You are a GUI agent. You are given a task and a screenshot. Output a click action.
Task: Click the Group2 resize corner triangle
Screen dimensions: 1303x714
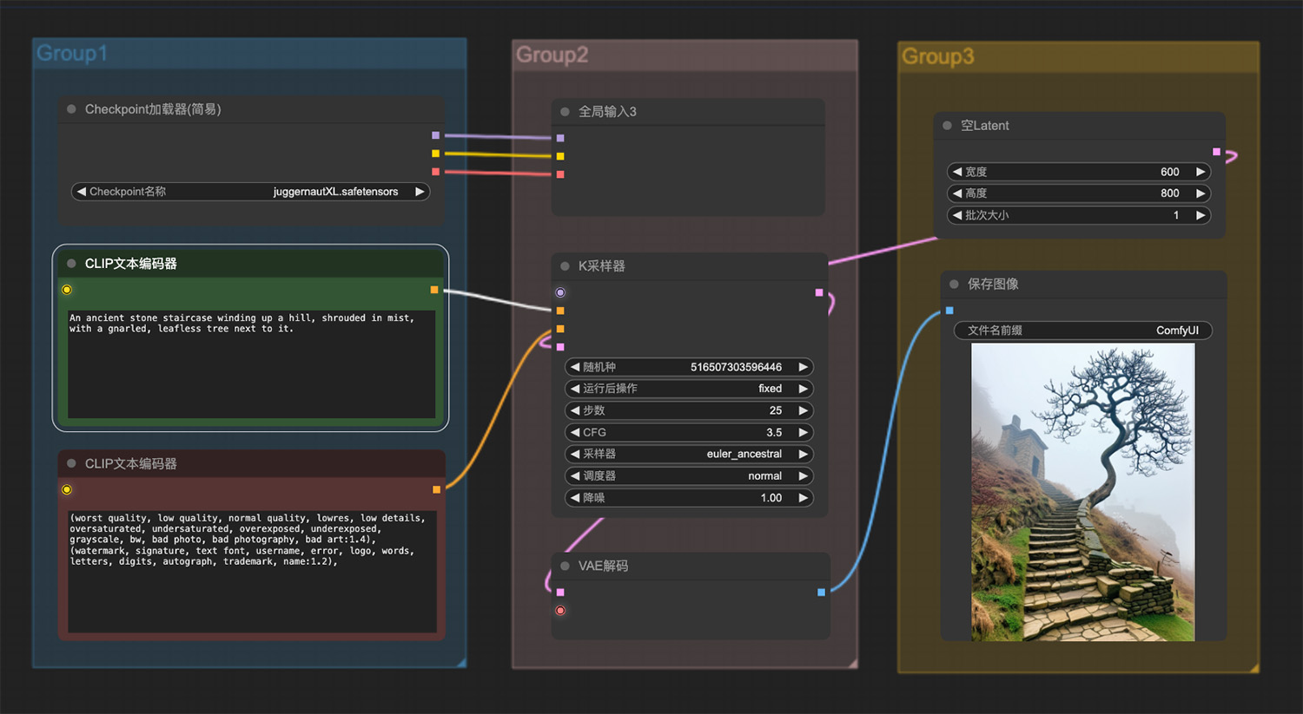pyautogui.click(x=853, y=664)
